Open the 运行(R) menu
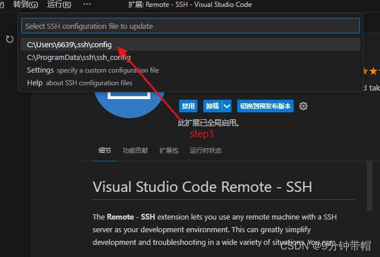The width and height of the screenshot is (380, 257). [x=59, y=5]
